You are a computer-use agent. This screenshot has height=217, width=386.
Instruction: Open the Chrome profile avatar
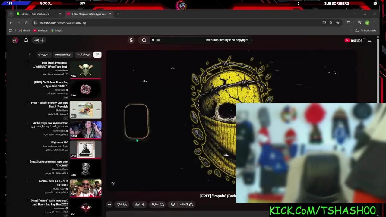(367, 23)
